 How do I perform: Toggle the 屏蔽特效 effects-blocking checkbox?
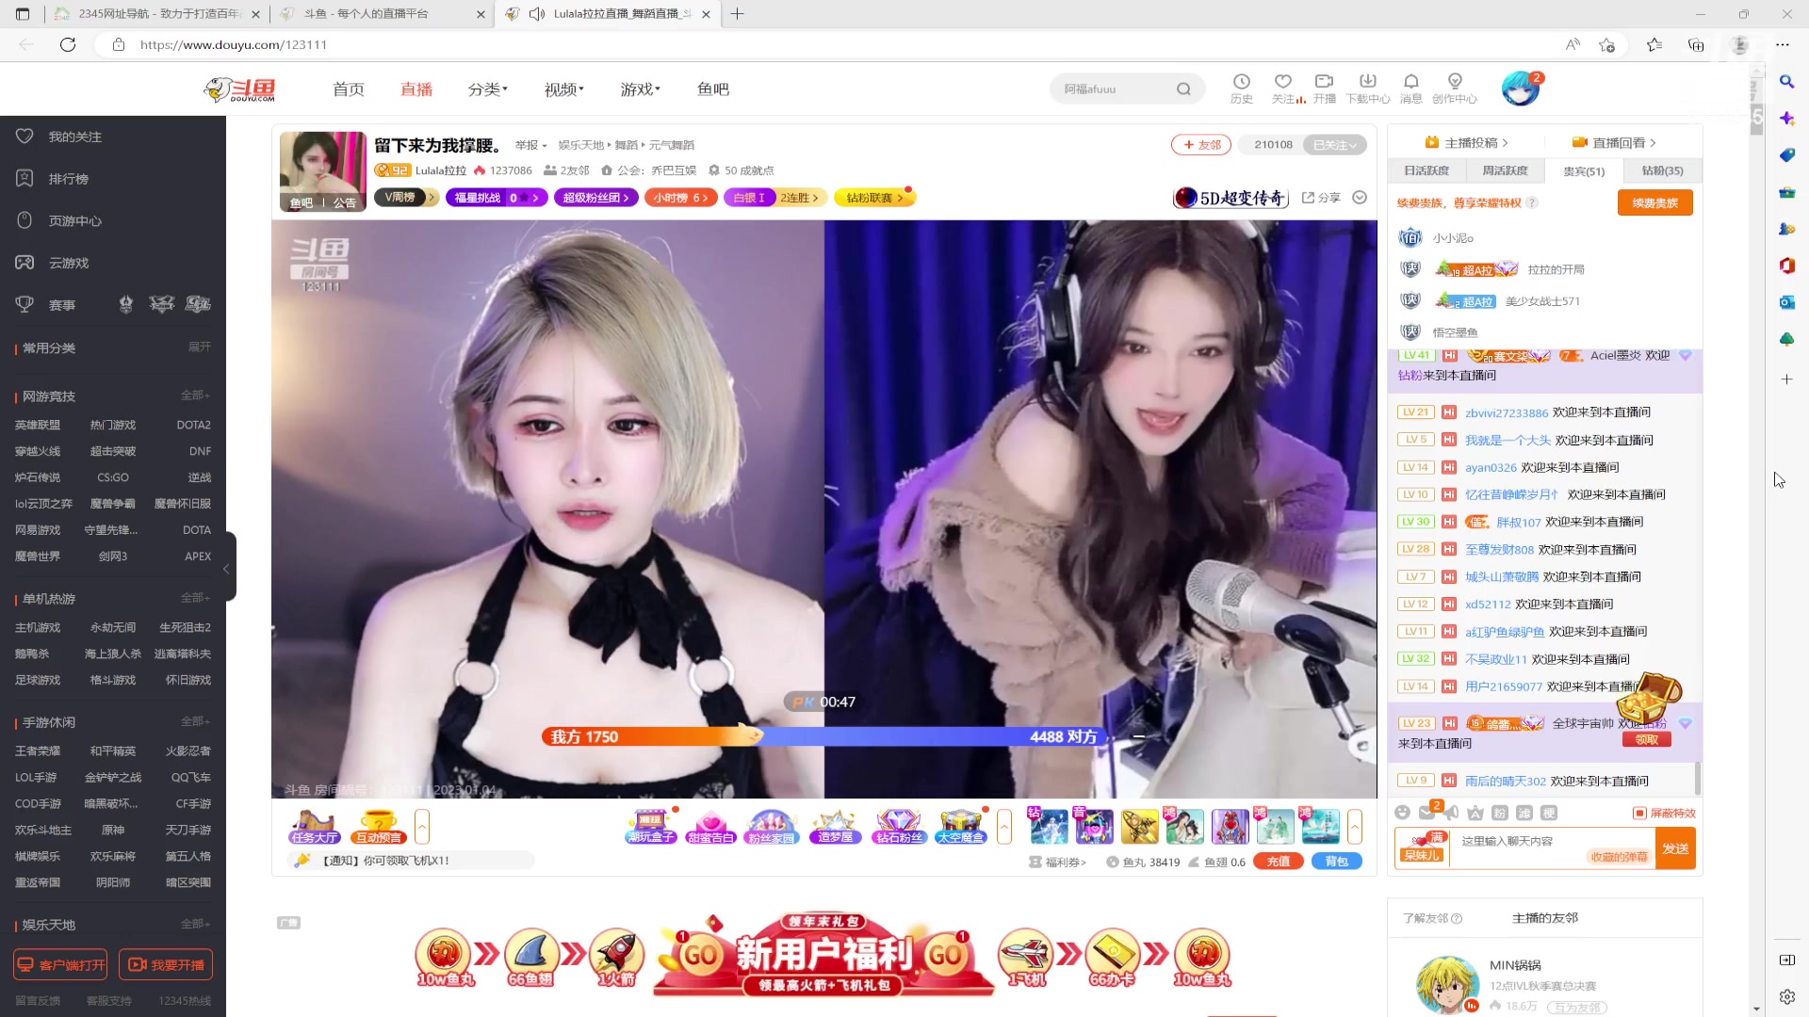(1639, 812)
